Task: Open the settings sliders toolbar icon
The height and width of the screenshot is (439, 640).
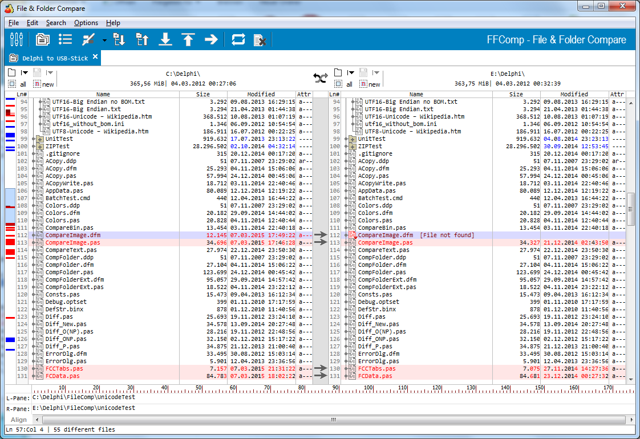Action: (17, 39)
